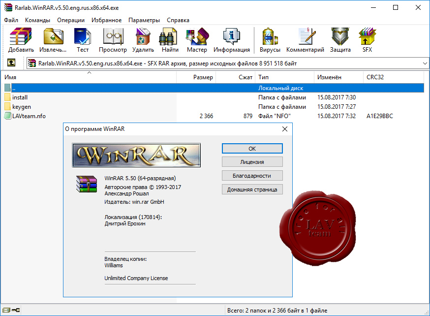Viewport: 430px width, 316px height.
Task: Select the LAVteam.nfo file name
Action: tap(29, 116)
